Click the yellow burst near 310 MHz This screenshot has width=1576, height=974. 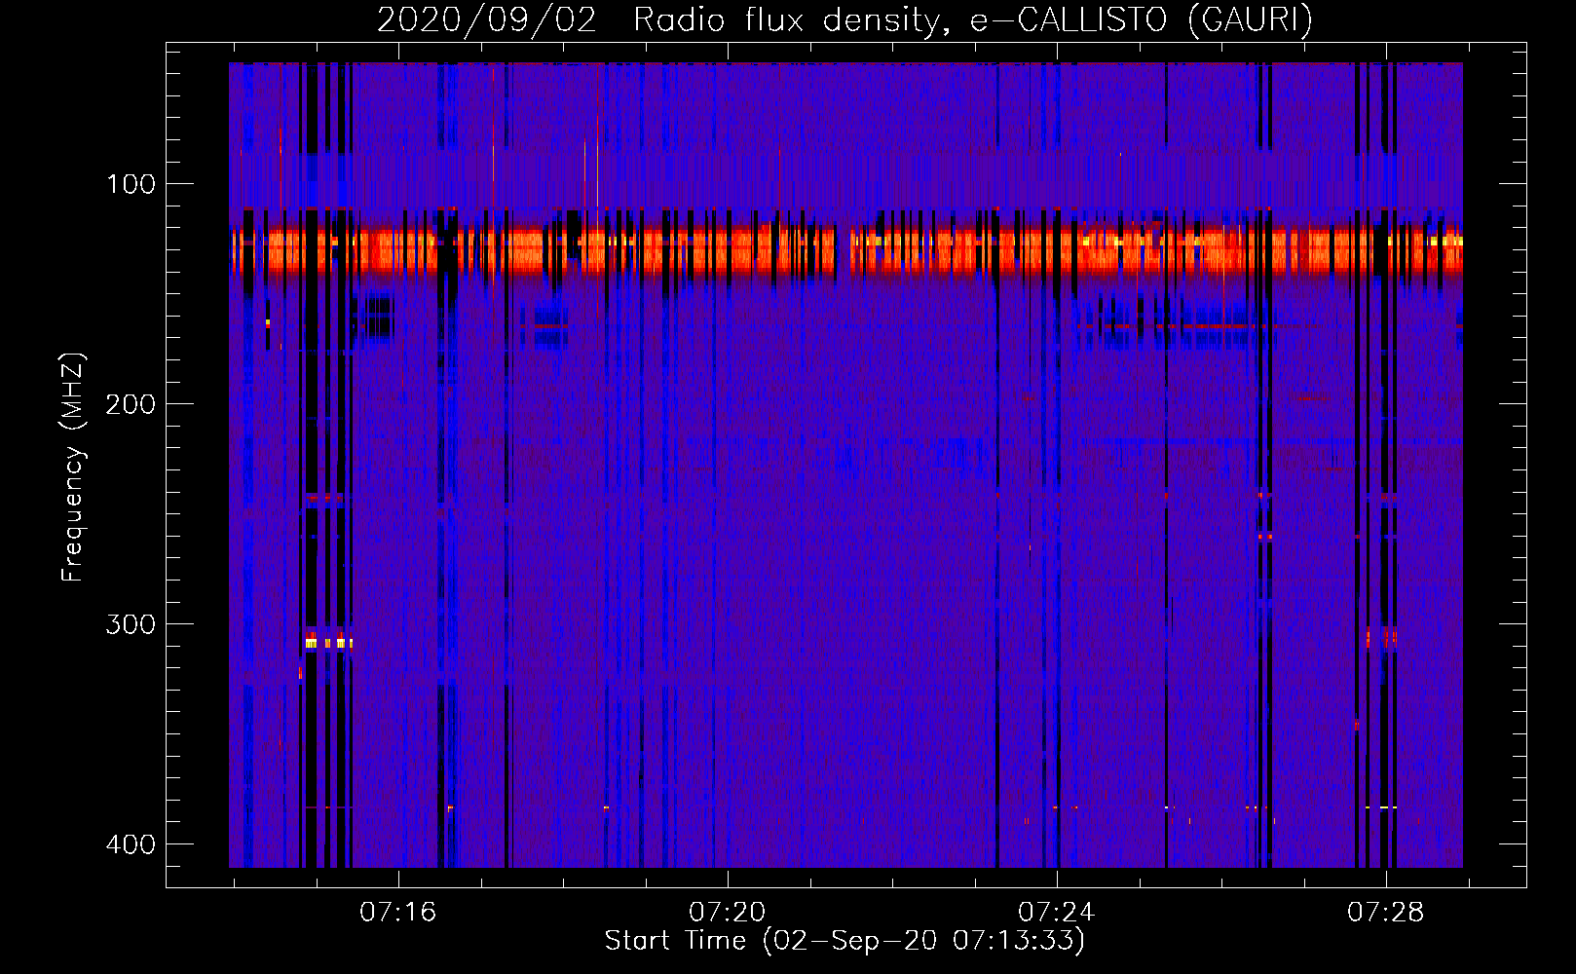click(328, 643)
